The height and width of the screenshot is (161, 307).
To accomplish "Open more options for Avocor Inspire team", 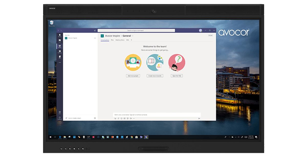I will pyautogui.click(x=95, y=38).
